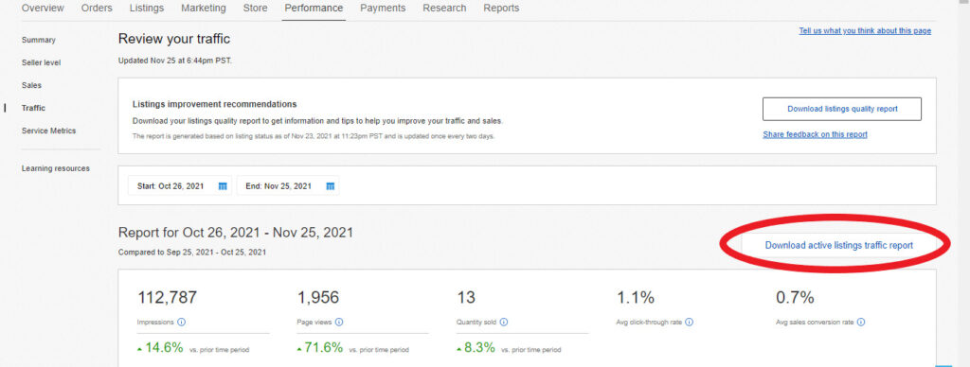Open the Payments tab
The height and width of the screenshot is (367, 970).
click(383, 8)
